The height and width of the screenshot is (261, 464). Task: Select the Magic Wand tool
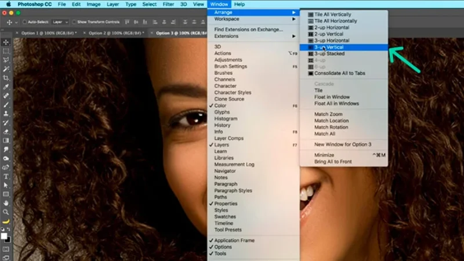[6, 69]
